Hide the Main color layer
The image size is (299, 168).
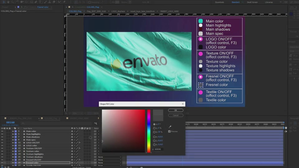[2, 131]
